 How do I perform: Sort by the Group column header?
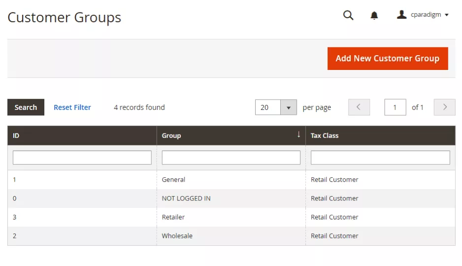point(231,135)
